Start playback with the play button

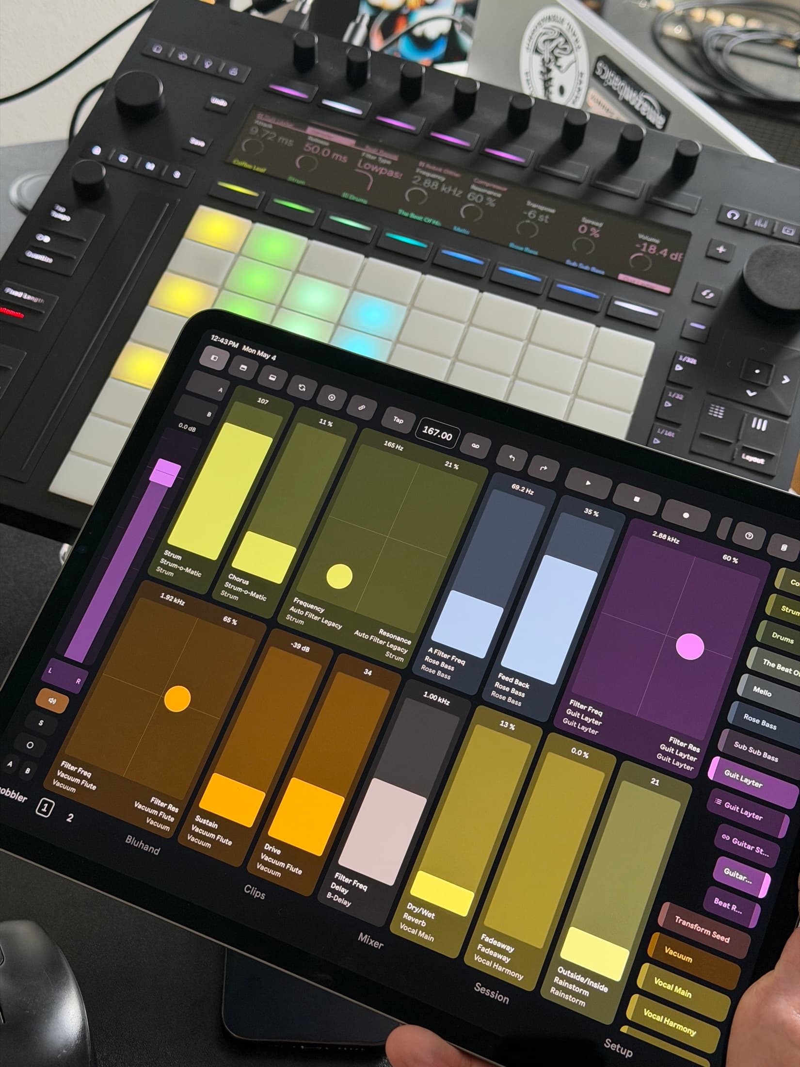[588, 483]
